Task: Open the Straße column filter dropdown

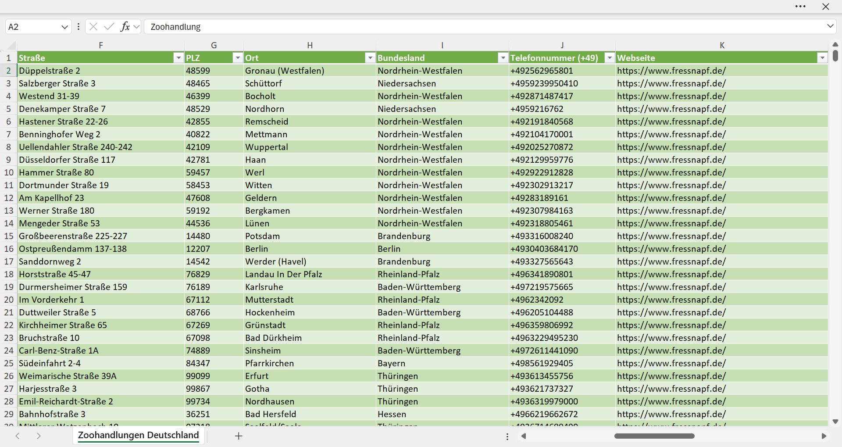Action: click(x=178, y=58)
